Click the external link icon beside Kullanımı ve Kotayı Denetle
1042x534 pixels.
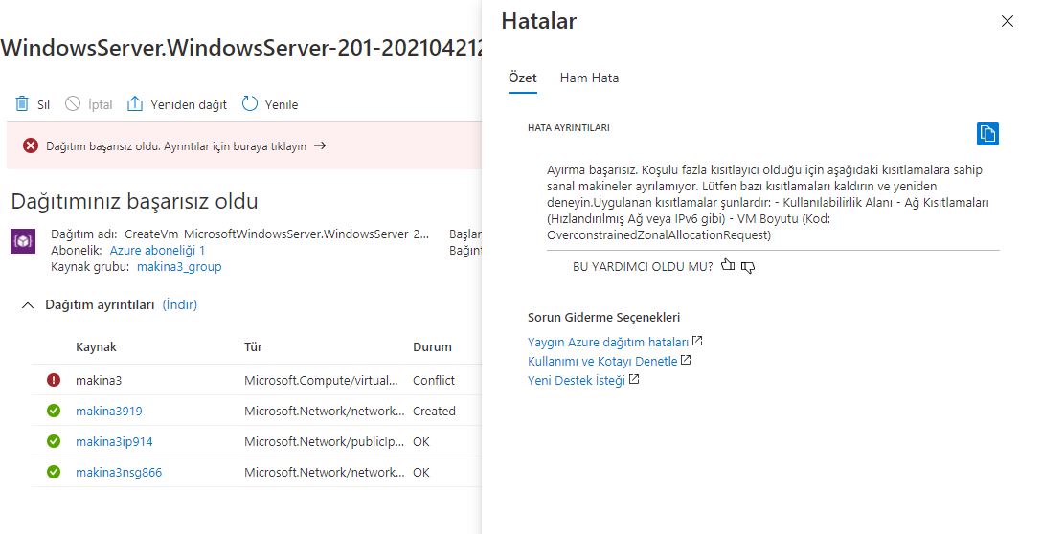(686, 360)
